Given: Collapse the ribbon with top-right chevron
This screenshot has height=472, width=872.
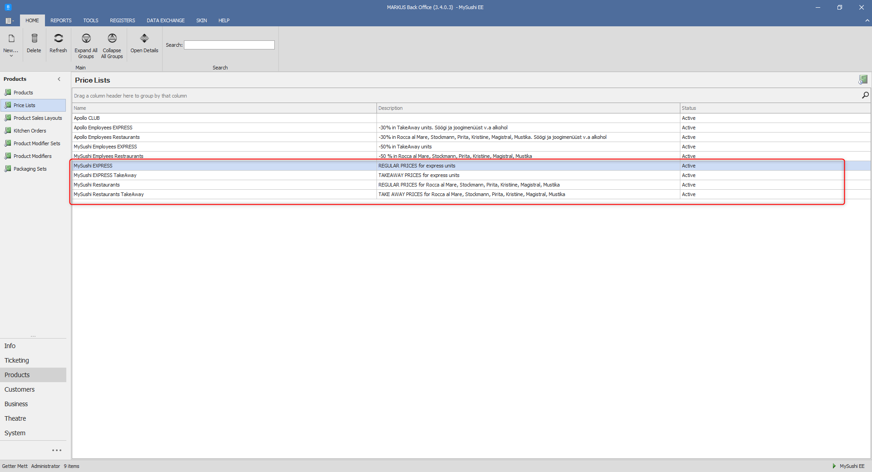Looking at the screenshot, I should coord(867,20).
